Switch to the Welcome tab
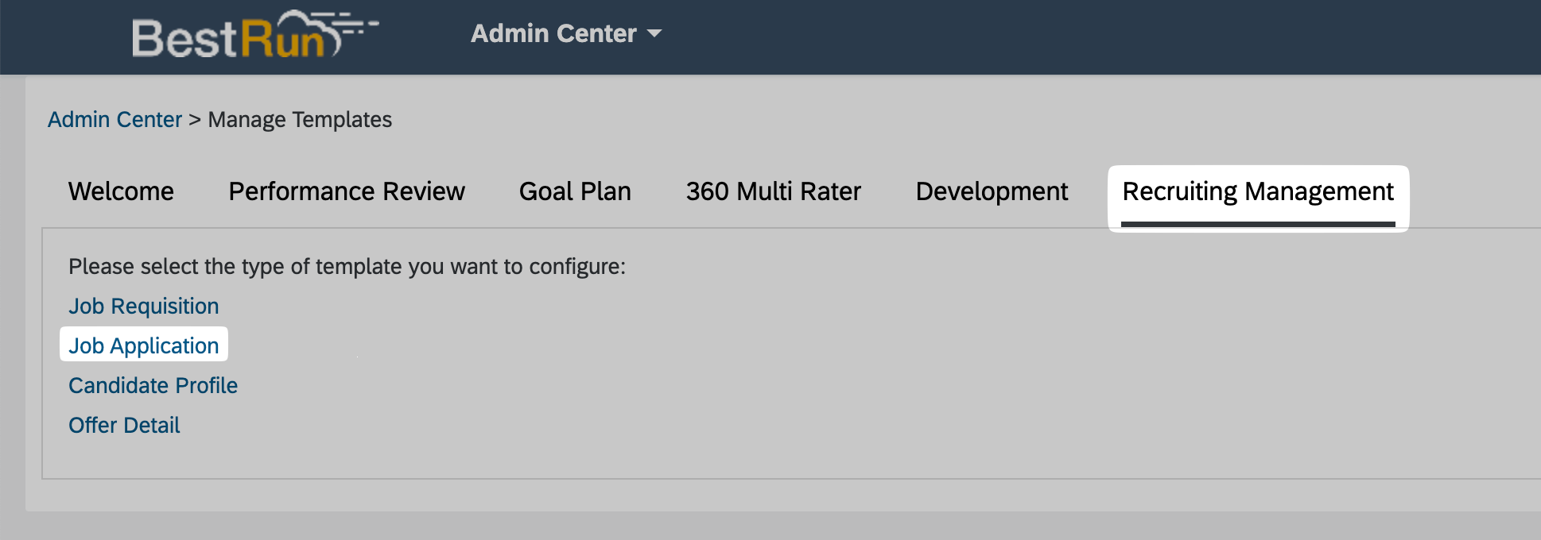Screen dimensions: 1541x540 [121, 191]
